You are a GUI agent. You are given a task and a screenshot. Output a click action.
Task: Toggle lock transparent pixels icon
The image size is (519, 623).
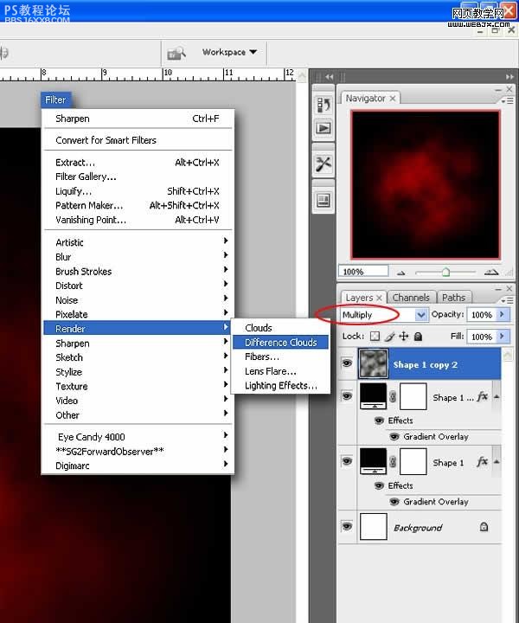pos(375,337)
